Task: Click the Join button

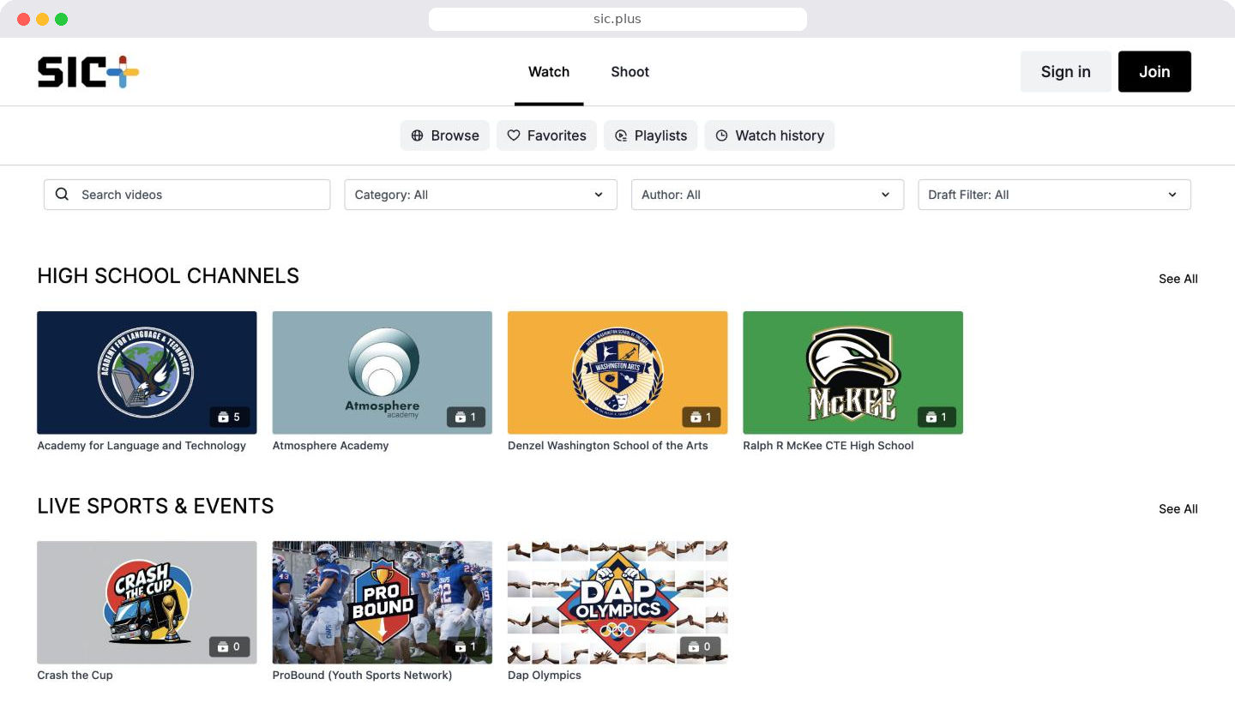Action: point(1154,72)
